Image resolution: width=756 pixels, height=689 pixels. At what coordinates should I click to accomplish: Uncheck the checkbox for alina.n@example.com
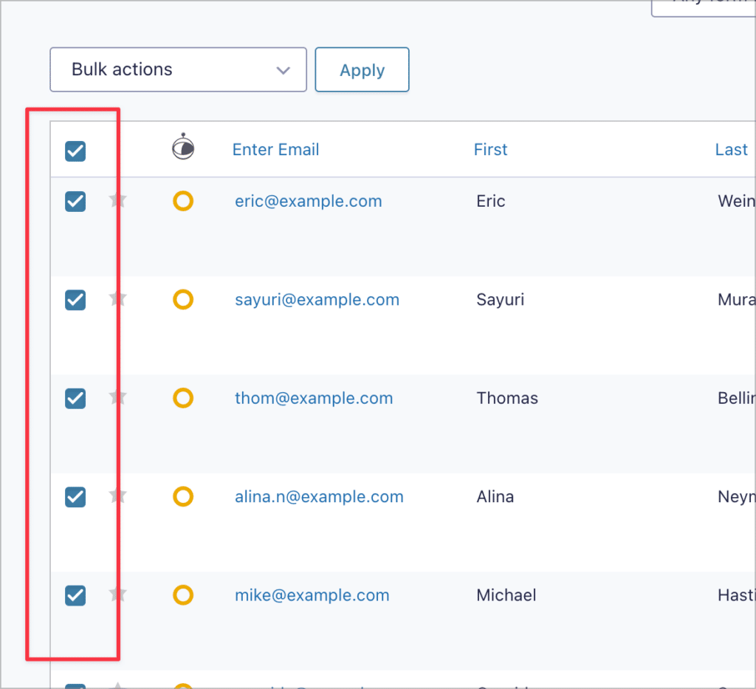(x=75, y=497)
